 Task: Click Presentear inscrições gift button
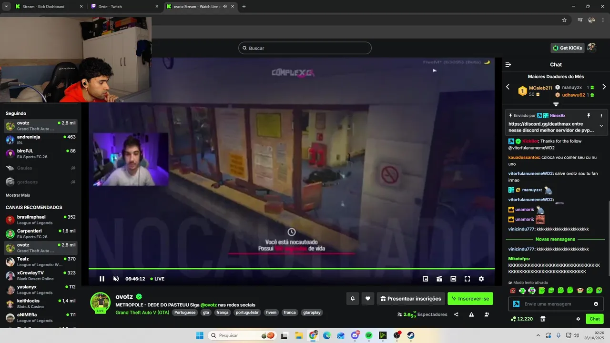(x=411, y=299)
